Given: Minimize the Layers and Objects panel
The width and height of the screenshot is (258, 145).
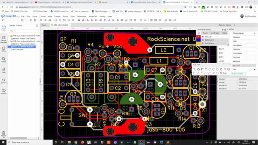Looking at the screenshot, I should (x=227, y=30).
